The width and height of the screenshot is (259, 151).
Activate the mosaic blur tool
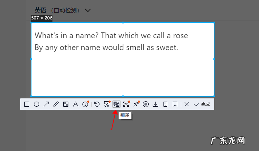click(x=66, y=104)
